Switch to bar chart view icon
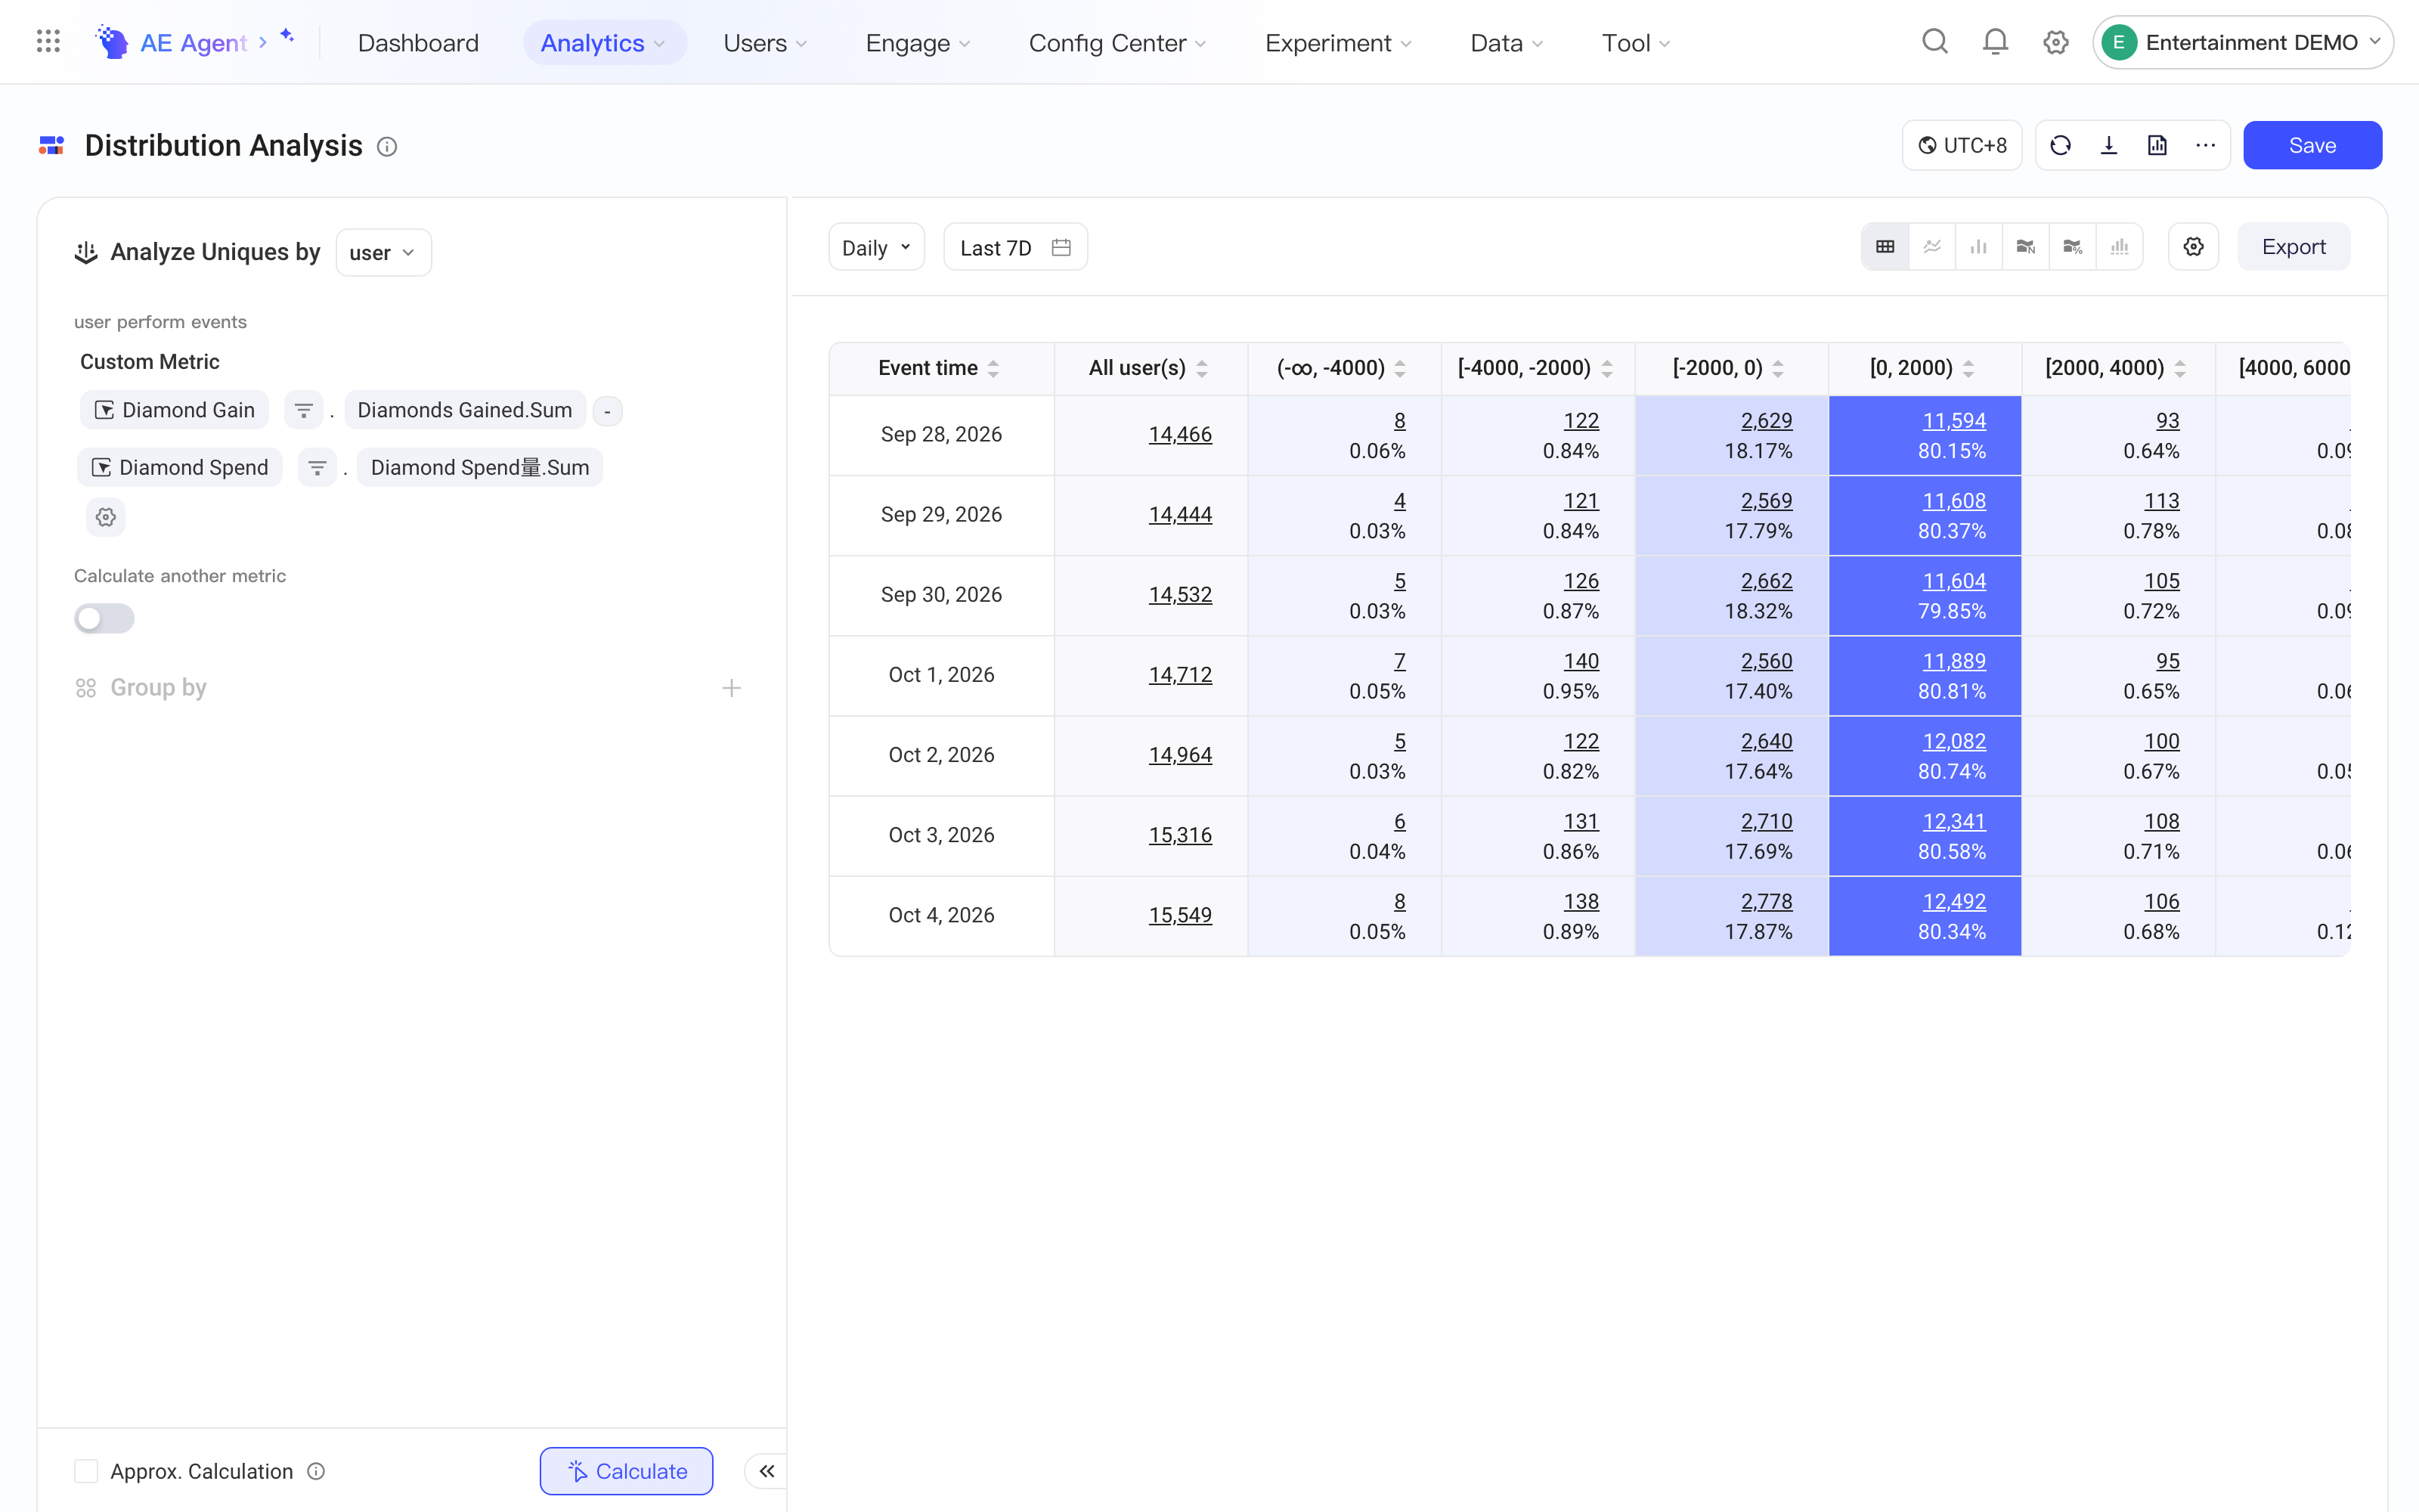The image size is (2419, 1512). pos(1979,247)
